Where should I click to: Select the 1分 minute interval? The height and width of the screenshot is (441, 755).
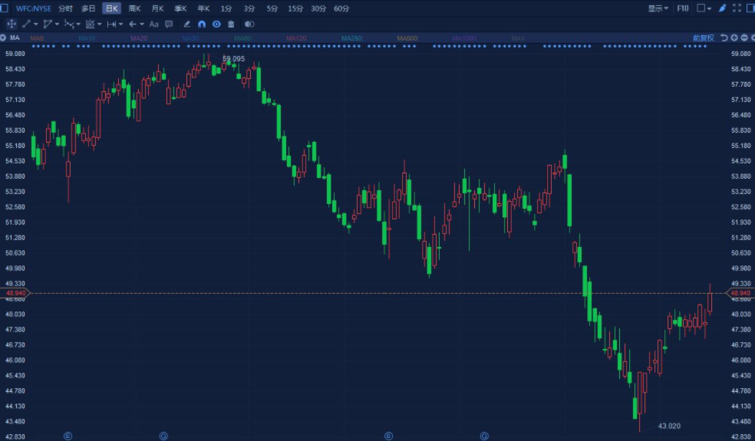226,8
